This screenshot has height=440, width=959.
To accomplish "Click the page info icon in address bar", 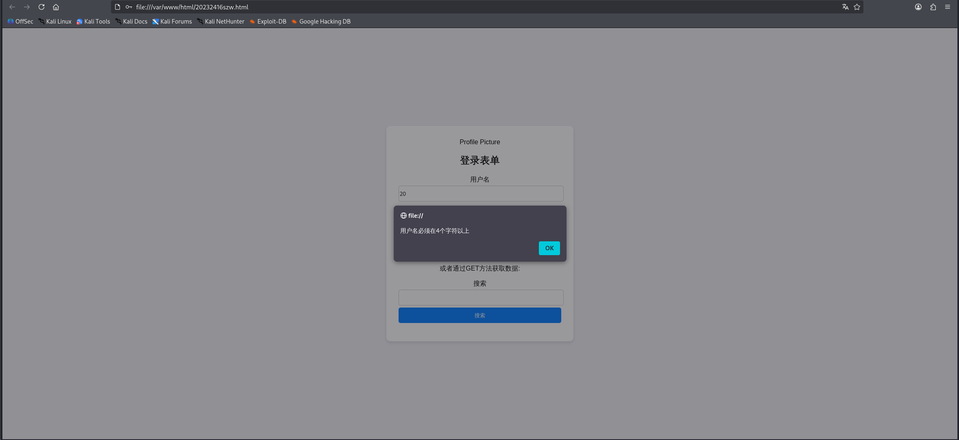I will (x=117, y=7).
